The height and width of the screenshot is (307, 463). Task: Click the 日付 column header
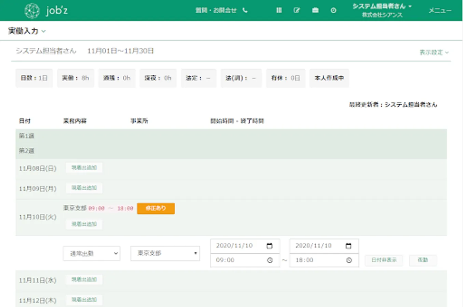tap(25, 121)
